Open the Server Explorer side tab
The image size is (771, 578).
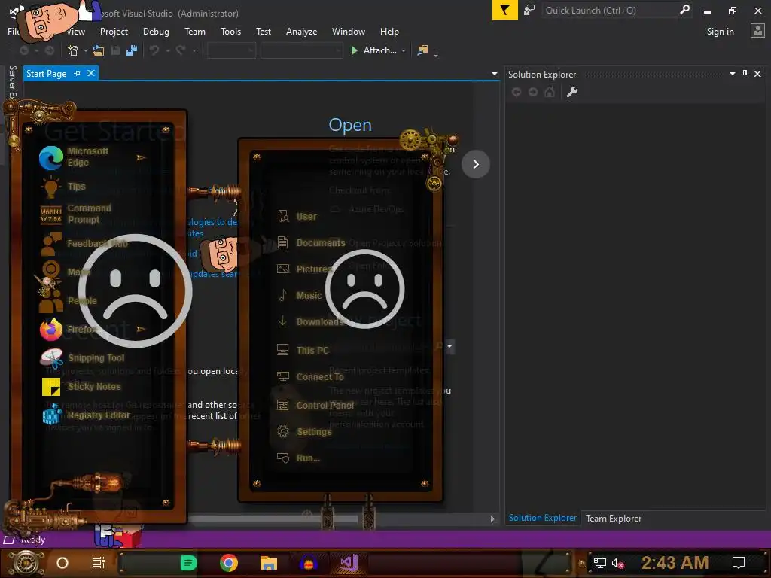pos(13,81)
